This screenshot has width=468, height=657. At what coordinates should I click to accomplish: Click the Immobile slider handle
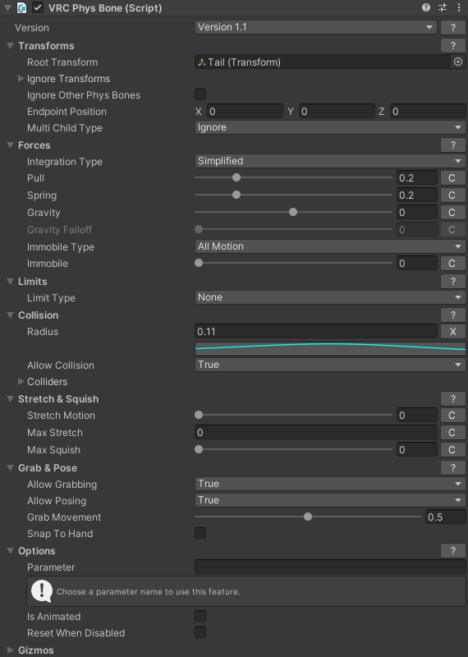[199, 263]
